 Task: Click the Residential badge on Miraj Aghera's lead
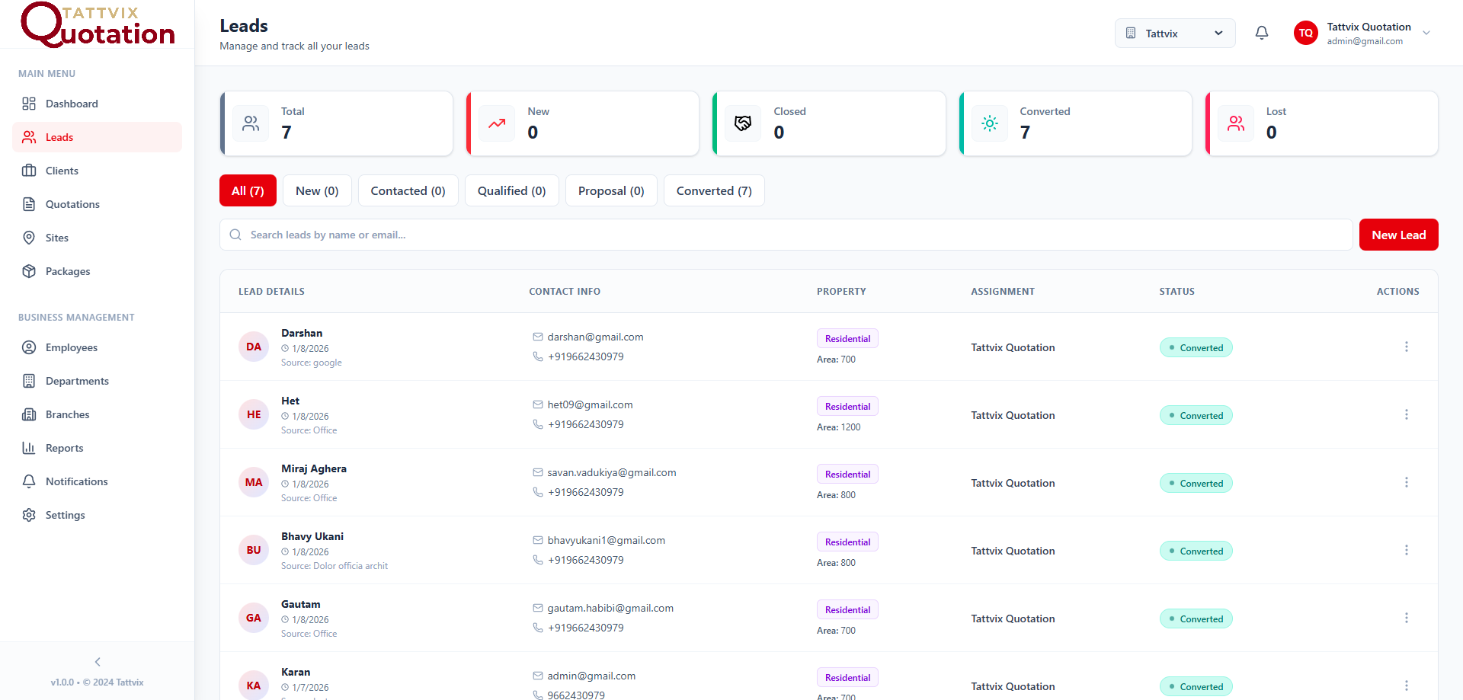[x=847, y=474]
